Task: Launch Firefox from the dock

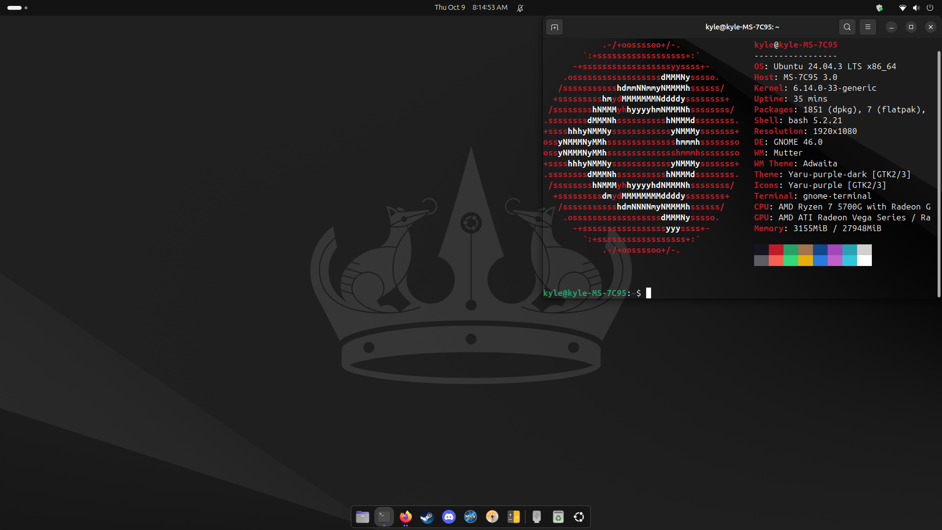Action: point(405,517)
